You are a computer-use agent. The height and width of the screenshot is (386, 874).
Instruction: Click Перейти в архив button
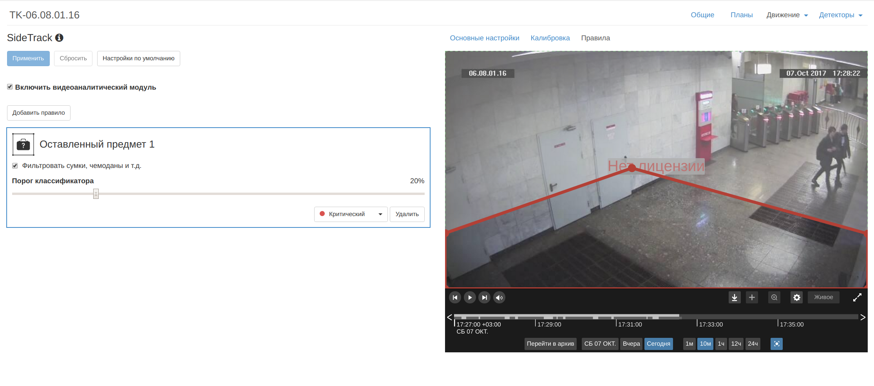pyautogui.click(x=550, y=344)
